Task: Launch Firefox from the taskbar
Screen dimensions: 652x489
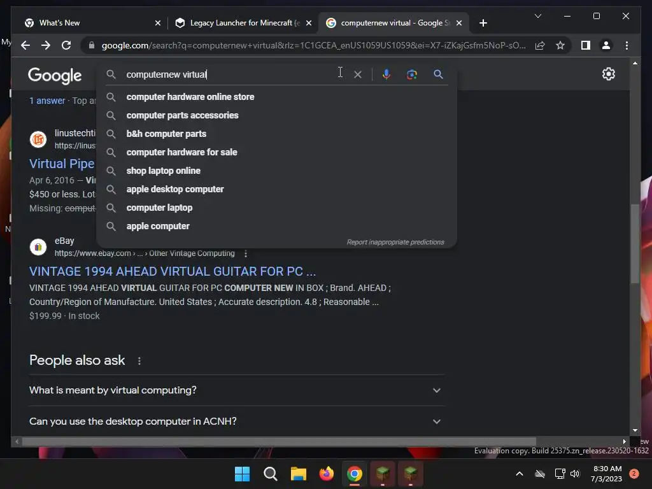Action: [327, 474]
